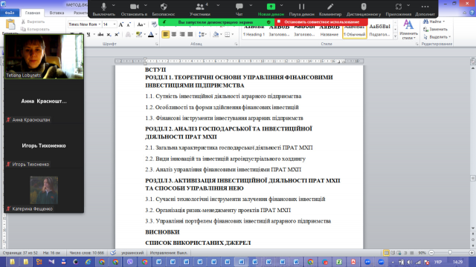
Task: Adjust the zoom level slider
Action: pos(450,253)
